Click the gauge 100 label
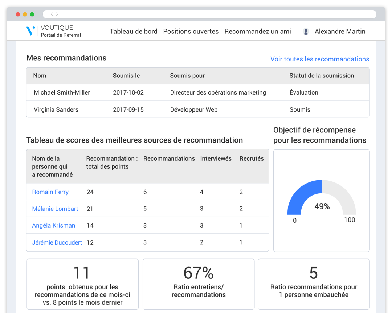392x313 pixels. (350, 220)
